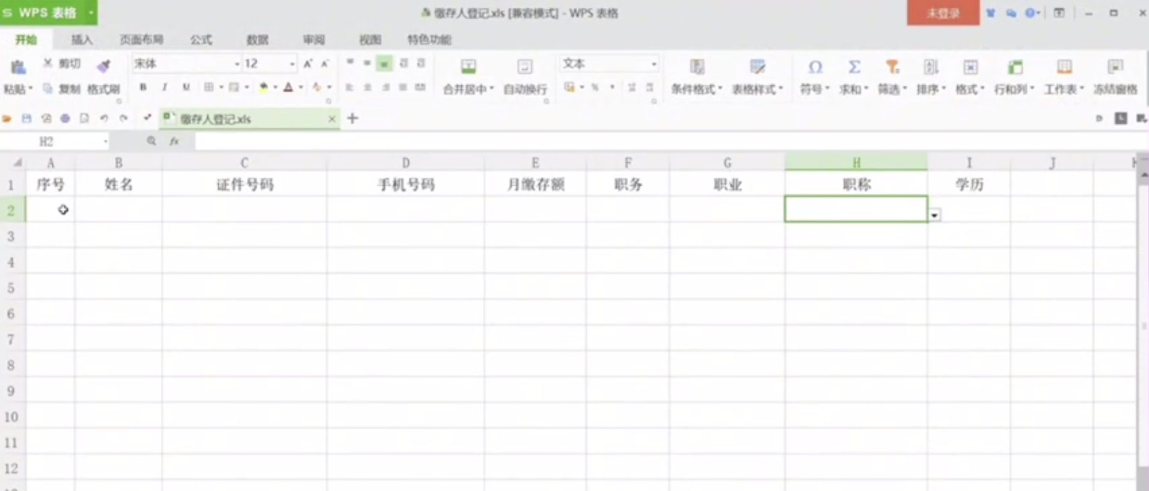Click the Filter (筛选) funnel icon
The height and width of the screenshot is (491, 1149).
[892, 67]
